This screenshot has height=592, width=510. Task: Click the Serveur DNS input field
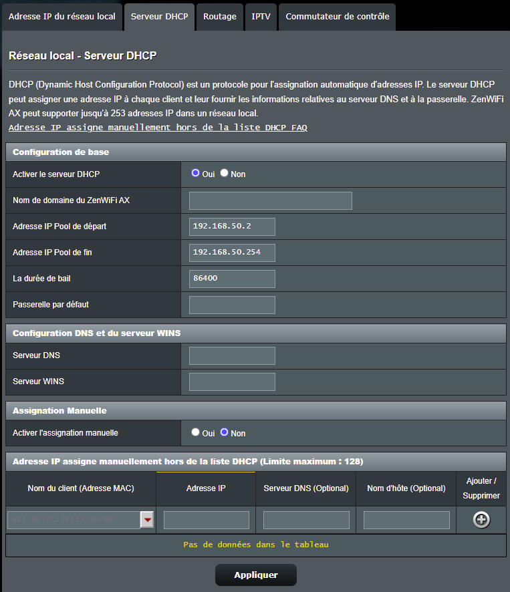coord(232,355)
